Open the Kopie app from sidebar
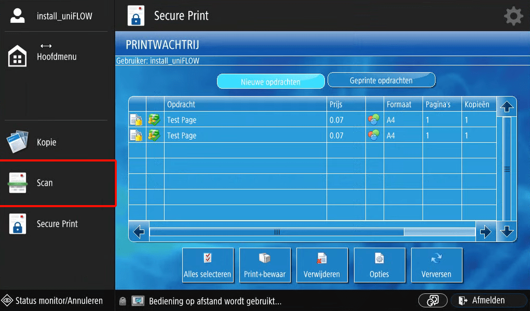Image resolution: width=530 pixels, height=311 pixels. pos(17,142)
